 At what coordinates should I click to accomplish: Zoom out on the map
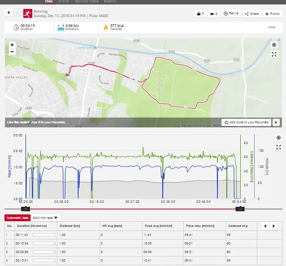click(x=12, y=52)
